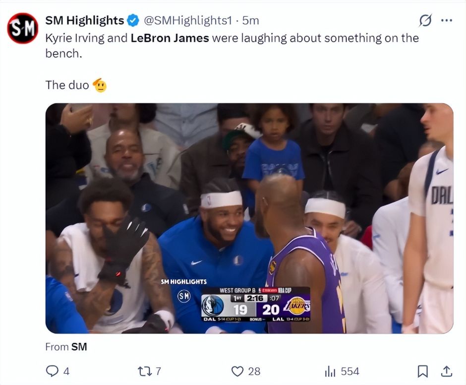Click the share upload-arrow icon
The width and height of the screenshot is (466, 385).
click(x=446, y=371)
